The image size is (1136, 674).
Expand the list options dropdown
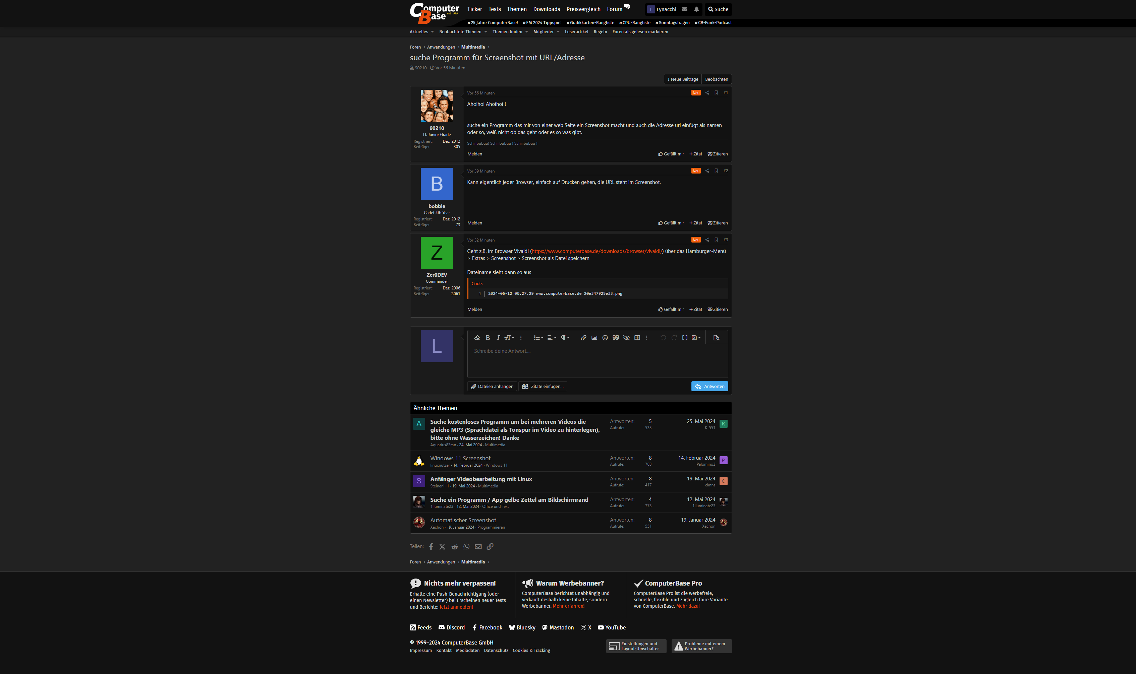point(538,337)
